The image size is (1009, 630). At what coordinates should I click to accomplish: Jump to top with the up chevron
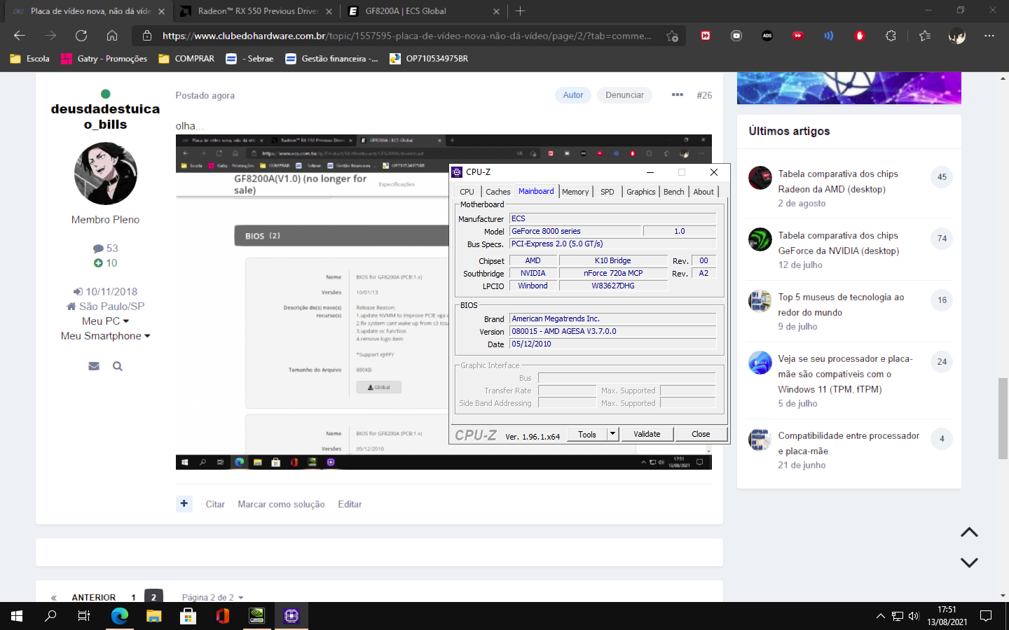pyautogui.click(x=969, y=533)
